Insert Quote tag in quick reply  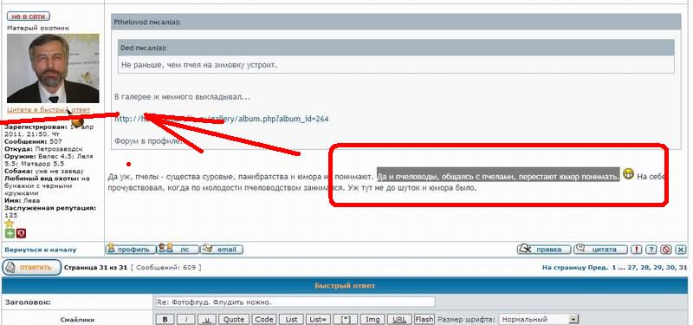(233, 319)
